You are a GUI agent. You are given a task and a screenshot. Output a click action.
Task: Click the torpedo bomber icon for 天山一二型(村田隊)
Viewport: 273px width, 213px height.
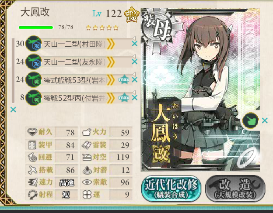pos(33,44)
